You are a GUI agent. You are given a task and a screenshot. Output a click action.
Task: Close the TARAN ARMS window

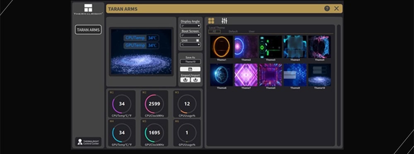[x=336, y=8]
